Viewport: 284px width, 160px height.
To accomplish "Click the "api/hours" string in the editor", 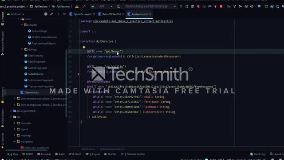I will point(112,52).
